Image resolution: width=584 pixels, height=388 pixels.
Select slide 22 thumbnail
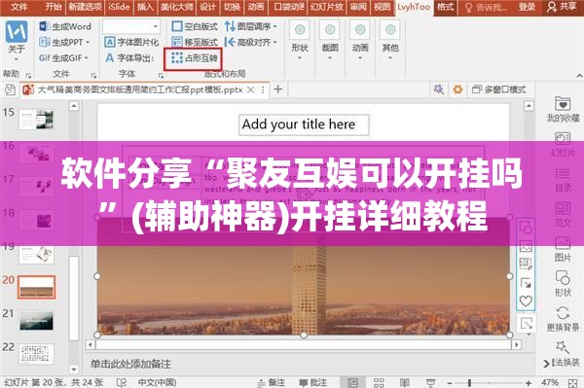click(x=36, y=354)
